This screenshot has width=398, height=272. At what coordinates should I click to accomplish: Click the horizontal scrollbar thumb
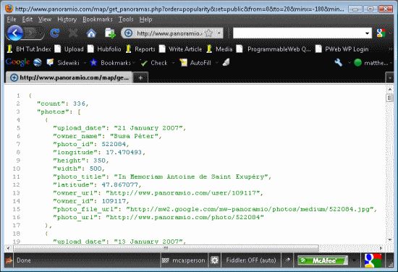pos(166,248)
